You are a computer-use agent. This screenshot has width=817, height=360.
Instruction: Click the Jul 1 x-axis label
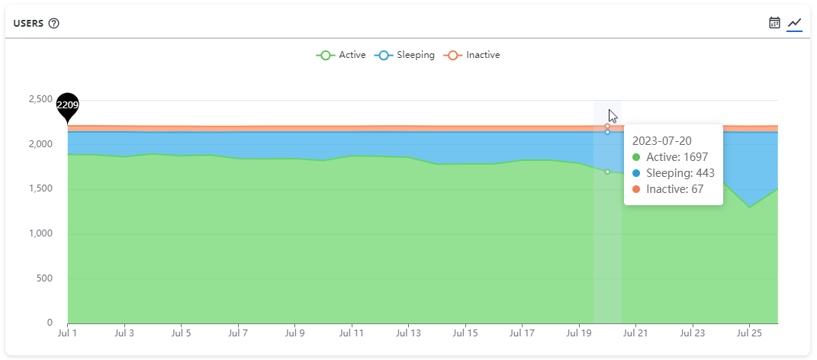[x=68, y=333]
